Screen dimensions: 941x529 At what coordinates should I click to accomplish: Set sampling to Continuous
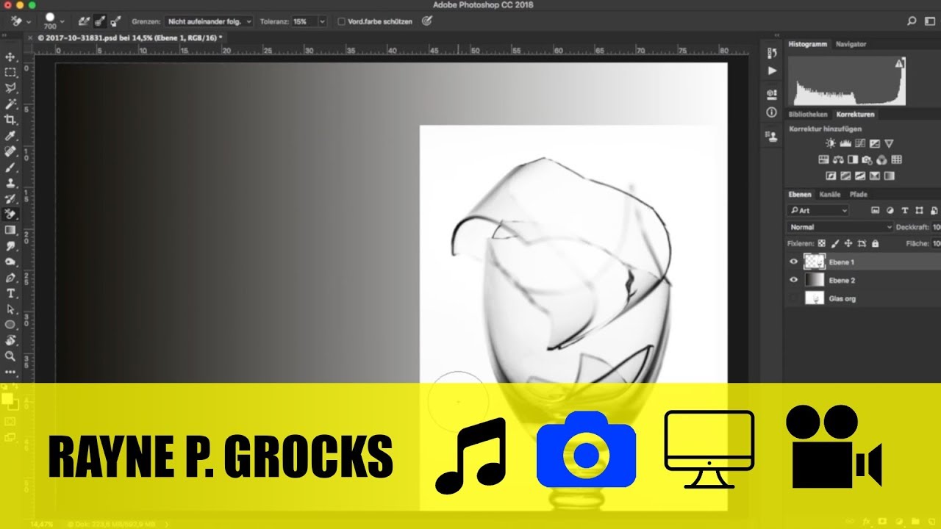(x=84, y=21)
